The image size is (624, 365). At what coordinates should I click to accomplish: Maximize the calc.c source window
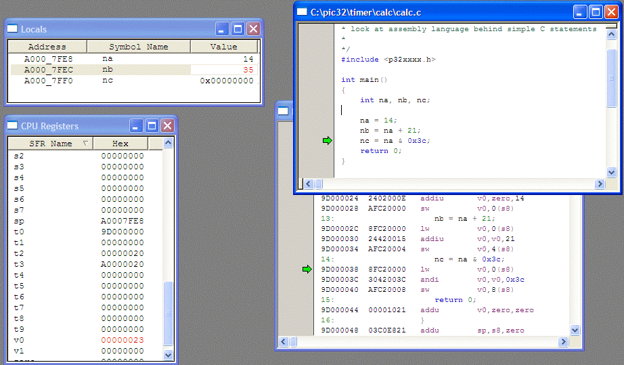[596, 12]
